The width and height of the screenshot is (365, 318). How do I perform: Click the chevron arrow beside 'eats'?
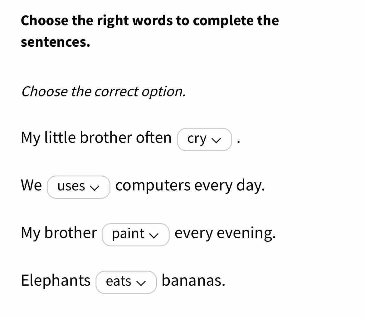point(141,283)
